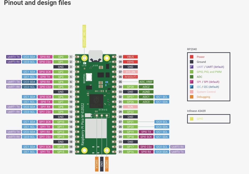Click the yellow Infineon GPIO swatch
The height and width of the screenshot is (174, 249).
pos(191,119)
